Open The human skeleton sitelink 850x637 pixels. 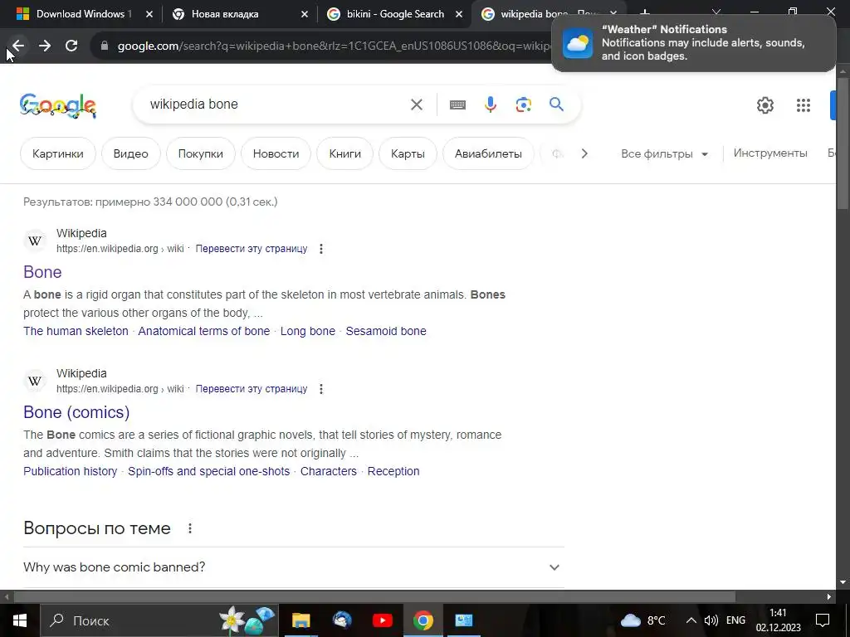click(x=76, y=331)
